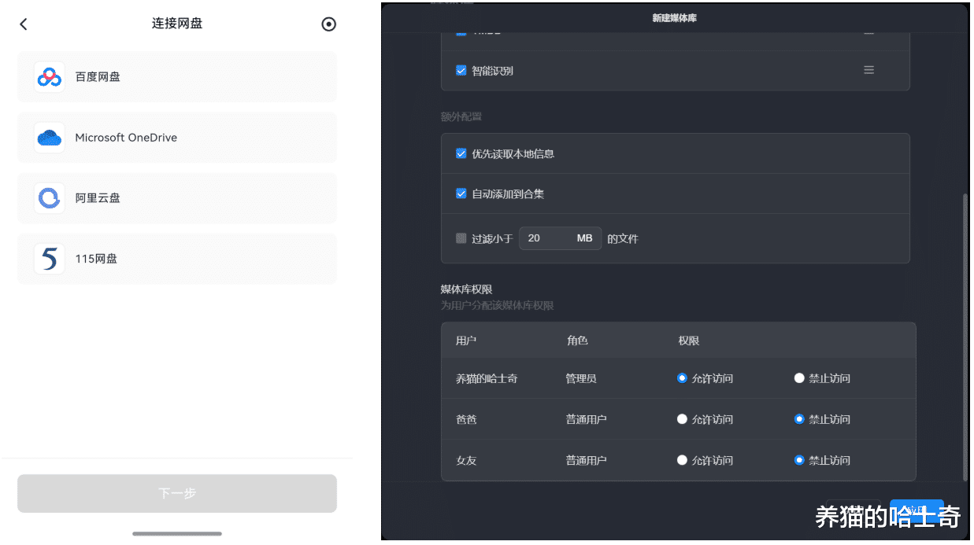Screen dimensions: 974x545
Task: Toggle 优先读取本地信息 checkbox
Action: coord(461,153)
